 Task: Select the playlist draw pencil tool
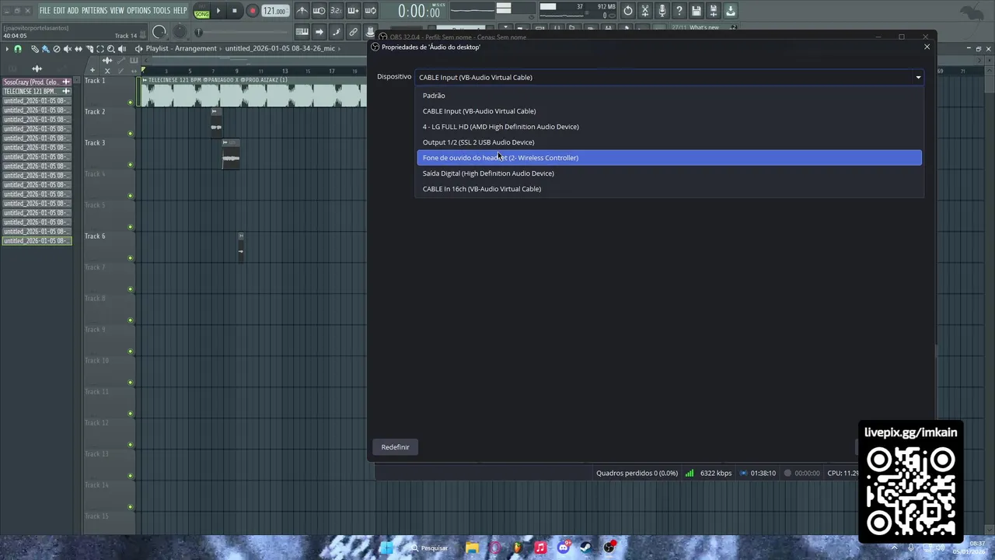tap(35, 49)
